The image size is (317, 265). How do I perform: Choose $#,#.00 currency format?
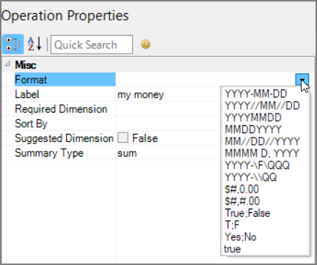click(242, 201)
